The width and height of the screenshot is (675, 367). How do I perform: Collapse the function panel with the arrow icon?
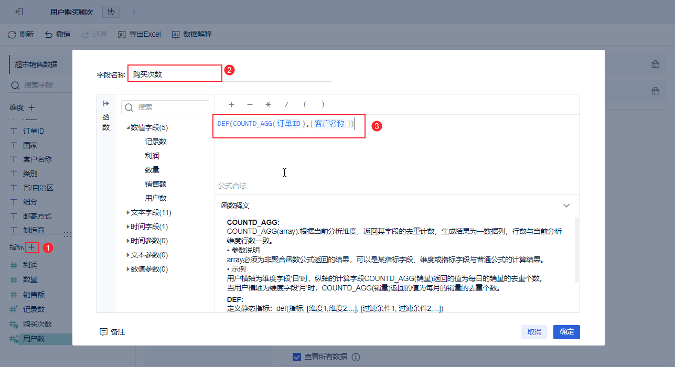click(106, 103)
